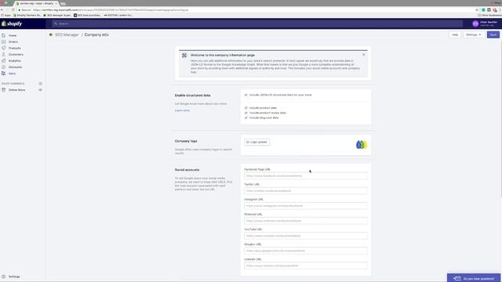Viewport: 502px width, 282px height.
Task: Open the Do you have questions chat
Action: [474, 278]
